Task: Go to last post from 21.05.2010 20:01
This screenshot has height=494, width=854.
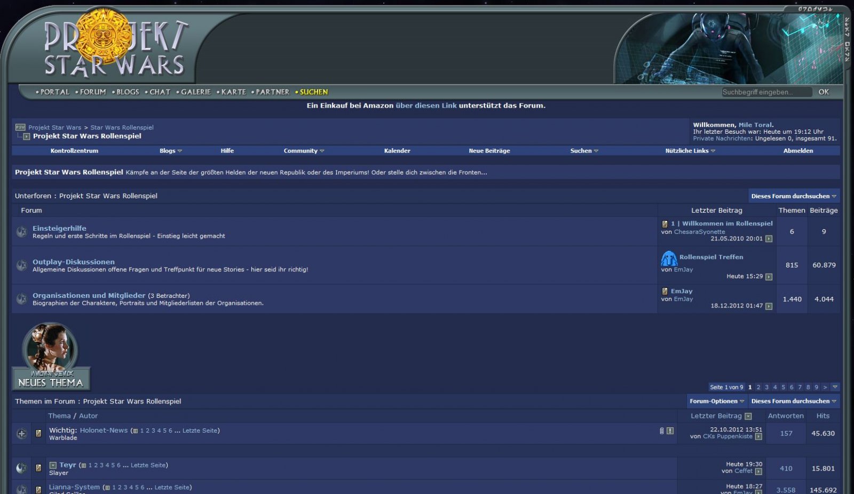Action: tap(769, 239)
